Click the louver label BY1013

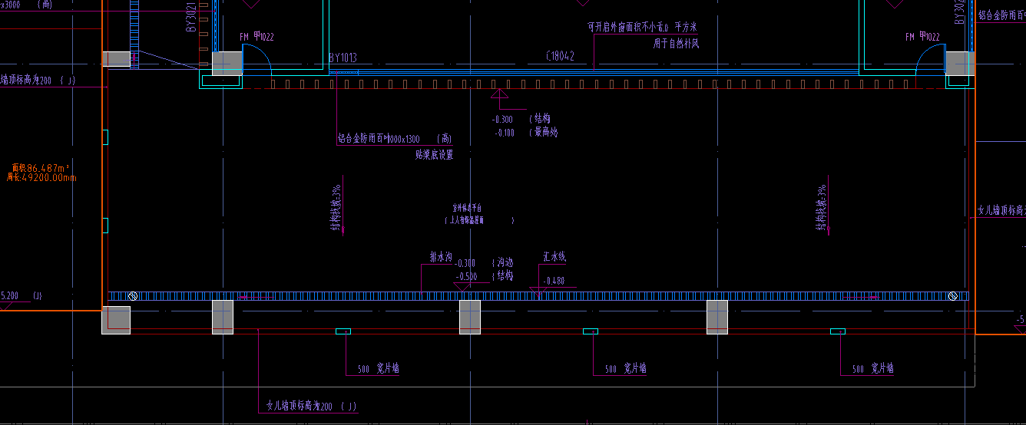point(343,58)
